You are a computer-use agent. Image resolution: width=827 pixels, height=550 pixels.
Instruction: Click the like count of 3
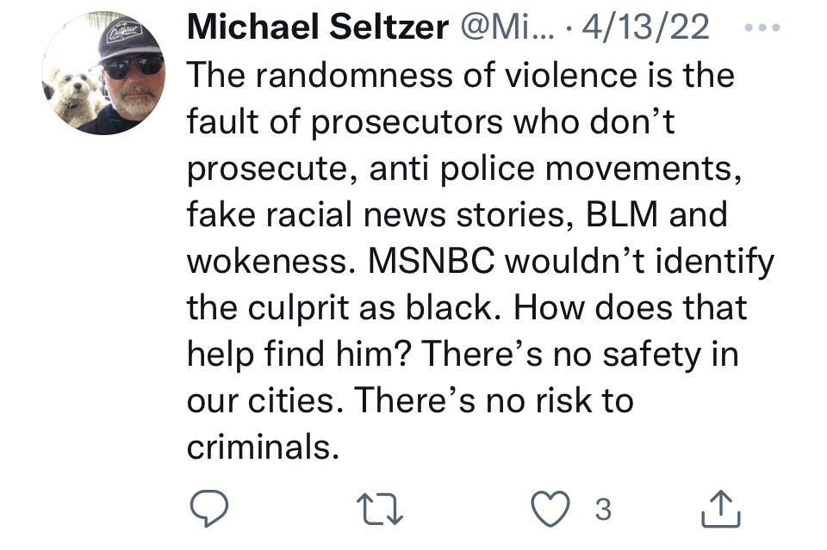tap(603, 510)
